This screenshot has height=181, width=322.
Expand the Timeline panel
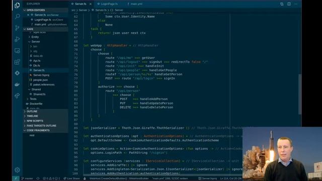click(x=45, y=116)
